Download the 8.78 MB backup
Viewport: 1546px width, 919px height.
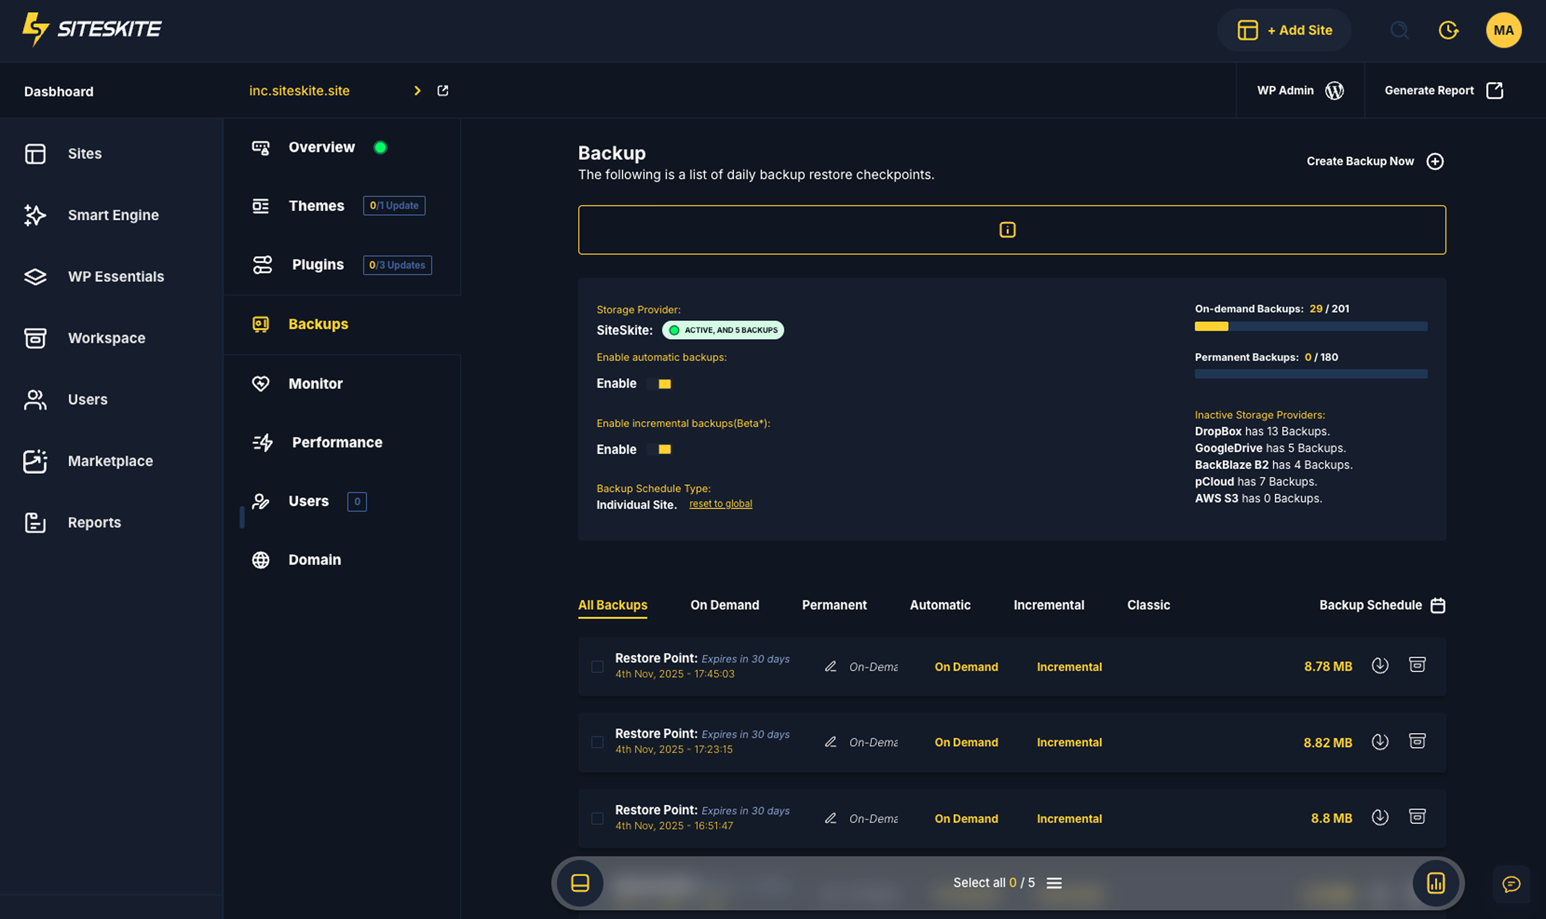click(1380, 666)
